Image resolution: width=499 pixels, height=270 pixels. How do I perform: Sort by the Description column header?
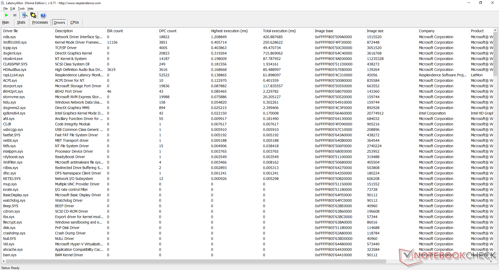click(79, 31)
